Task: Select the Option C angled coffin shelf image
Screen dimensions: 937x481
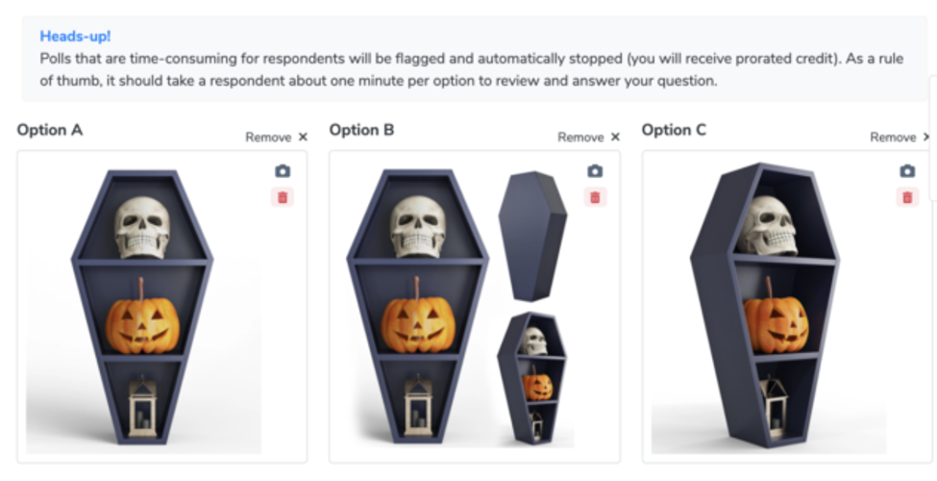Action: pos(765,305)
